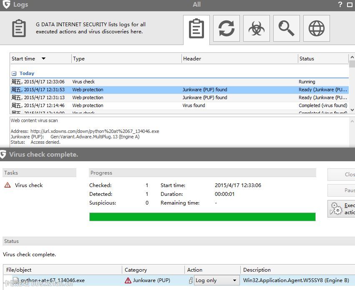This screenshot has height=290, width=355.
Task: Open the all logs clipboard tab
Action: coord(196,28)
